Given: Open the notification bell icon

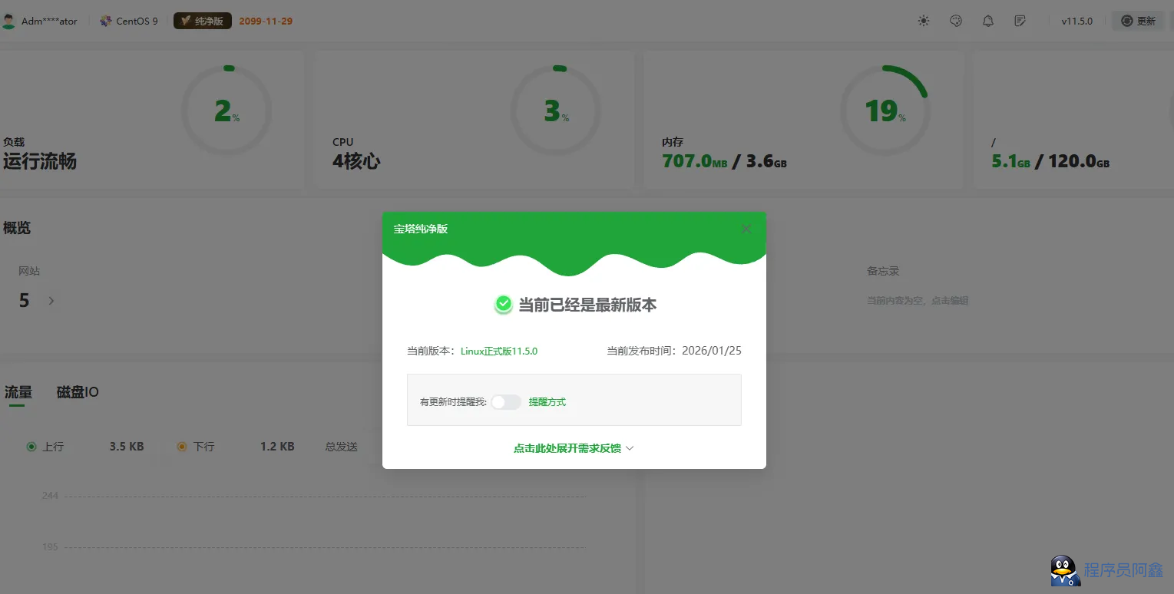Looking at the screenshot, I should pyautogui.click(x=988, y=21).
